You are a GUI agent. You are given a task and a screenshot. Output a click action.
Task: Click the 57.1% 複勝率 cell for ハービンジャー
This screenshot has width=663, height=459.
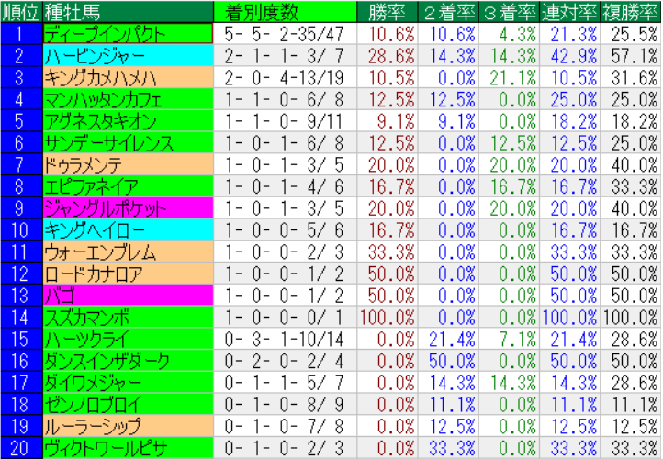pyautogui.click(x=630, y=55)
